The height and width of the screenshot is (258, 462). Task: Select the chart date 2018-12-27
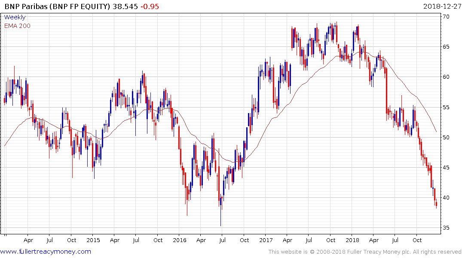tap(442, 6)
